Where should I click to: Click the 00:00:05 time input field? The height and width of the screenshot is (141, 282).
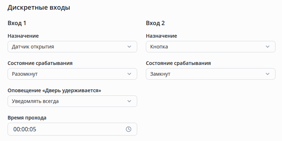pyautogui.click(x=72, y=129)
